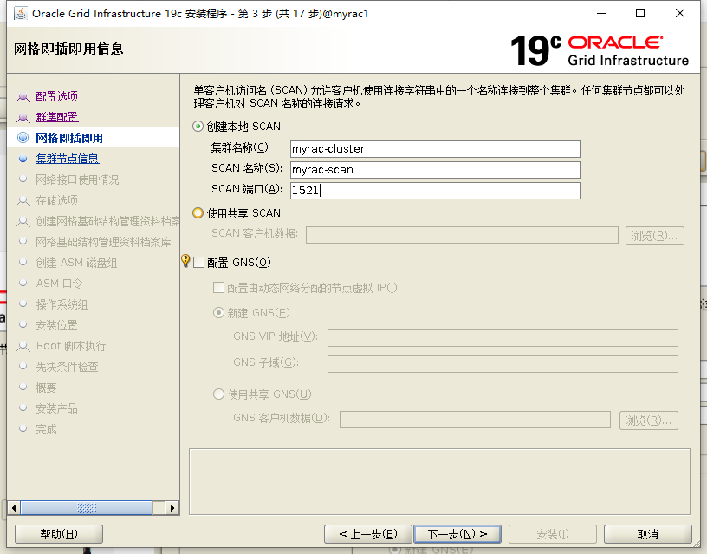Click the 集群名称 field with myrac-cluster
The width and height of the screenshot is (707, 554).
(x=435, y=149)
